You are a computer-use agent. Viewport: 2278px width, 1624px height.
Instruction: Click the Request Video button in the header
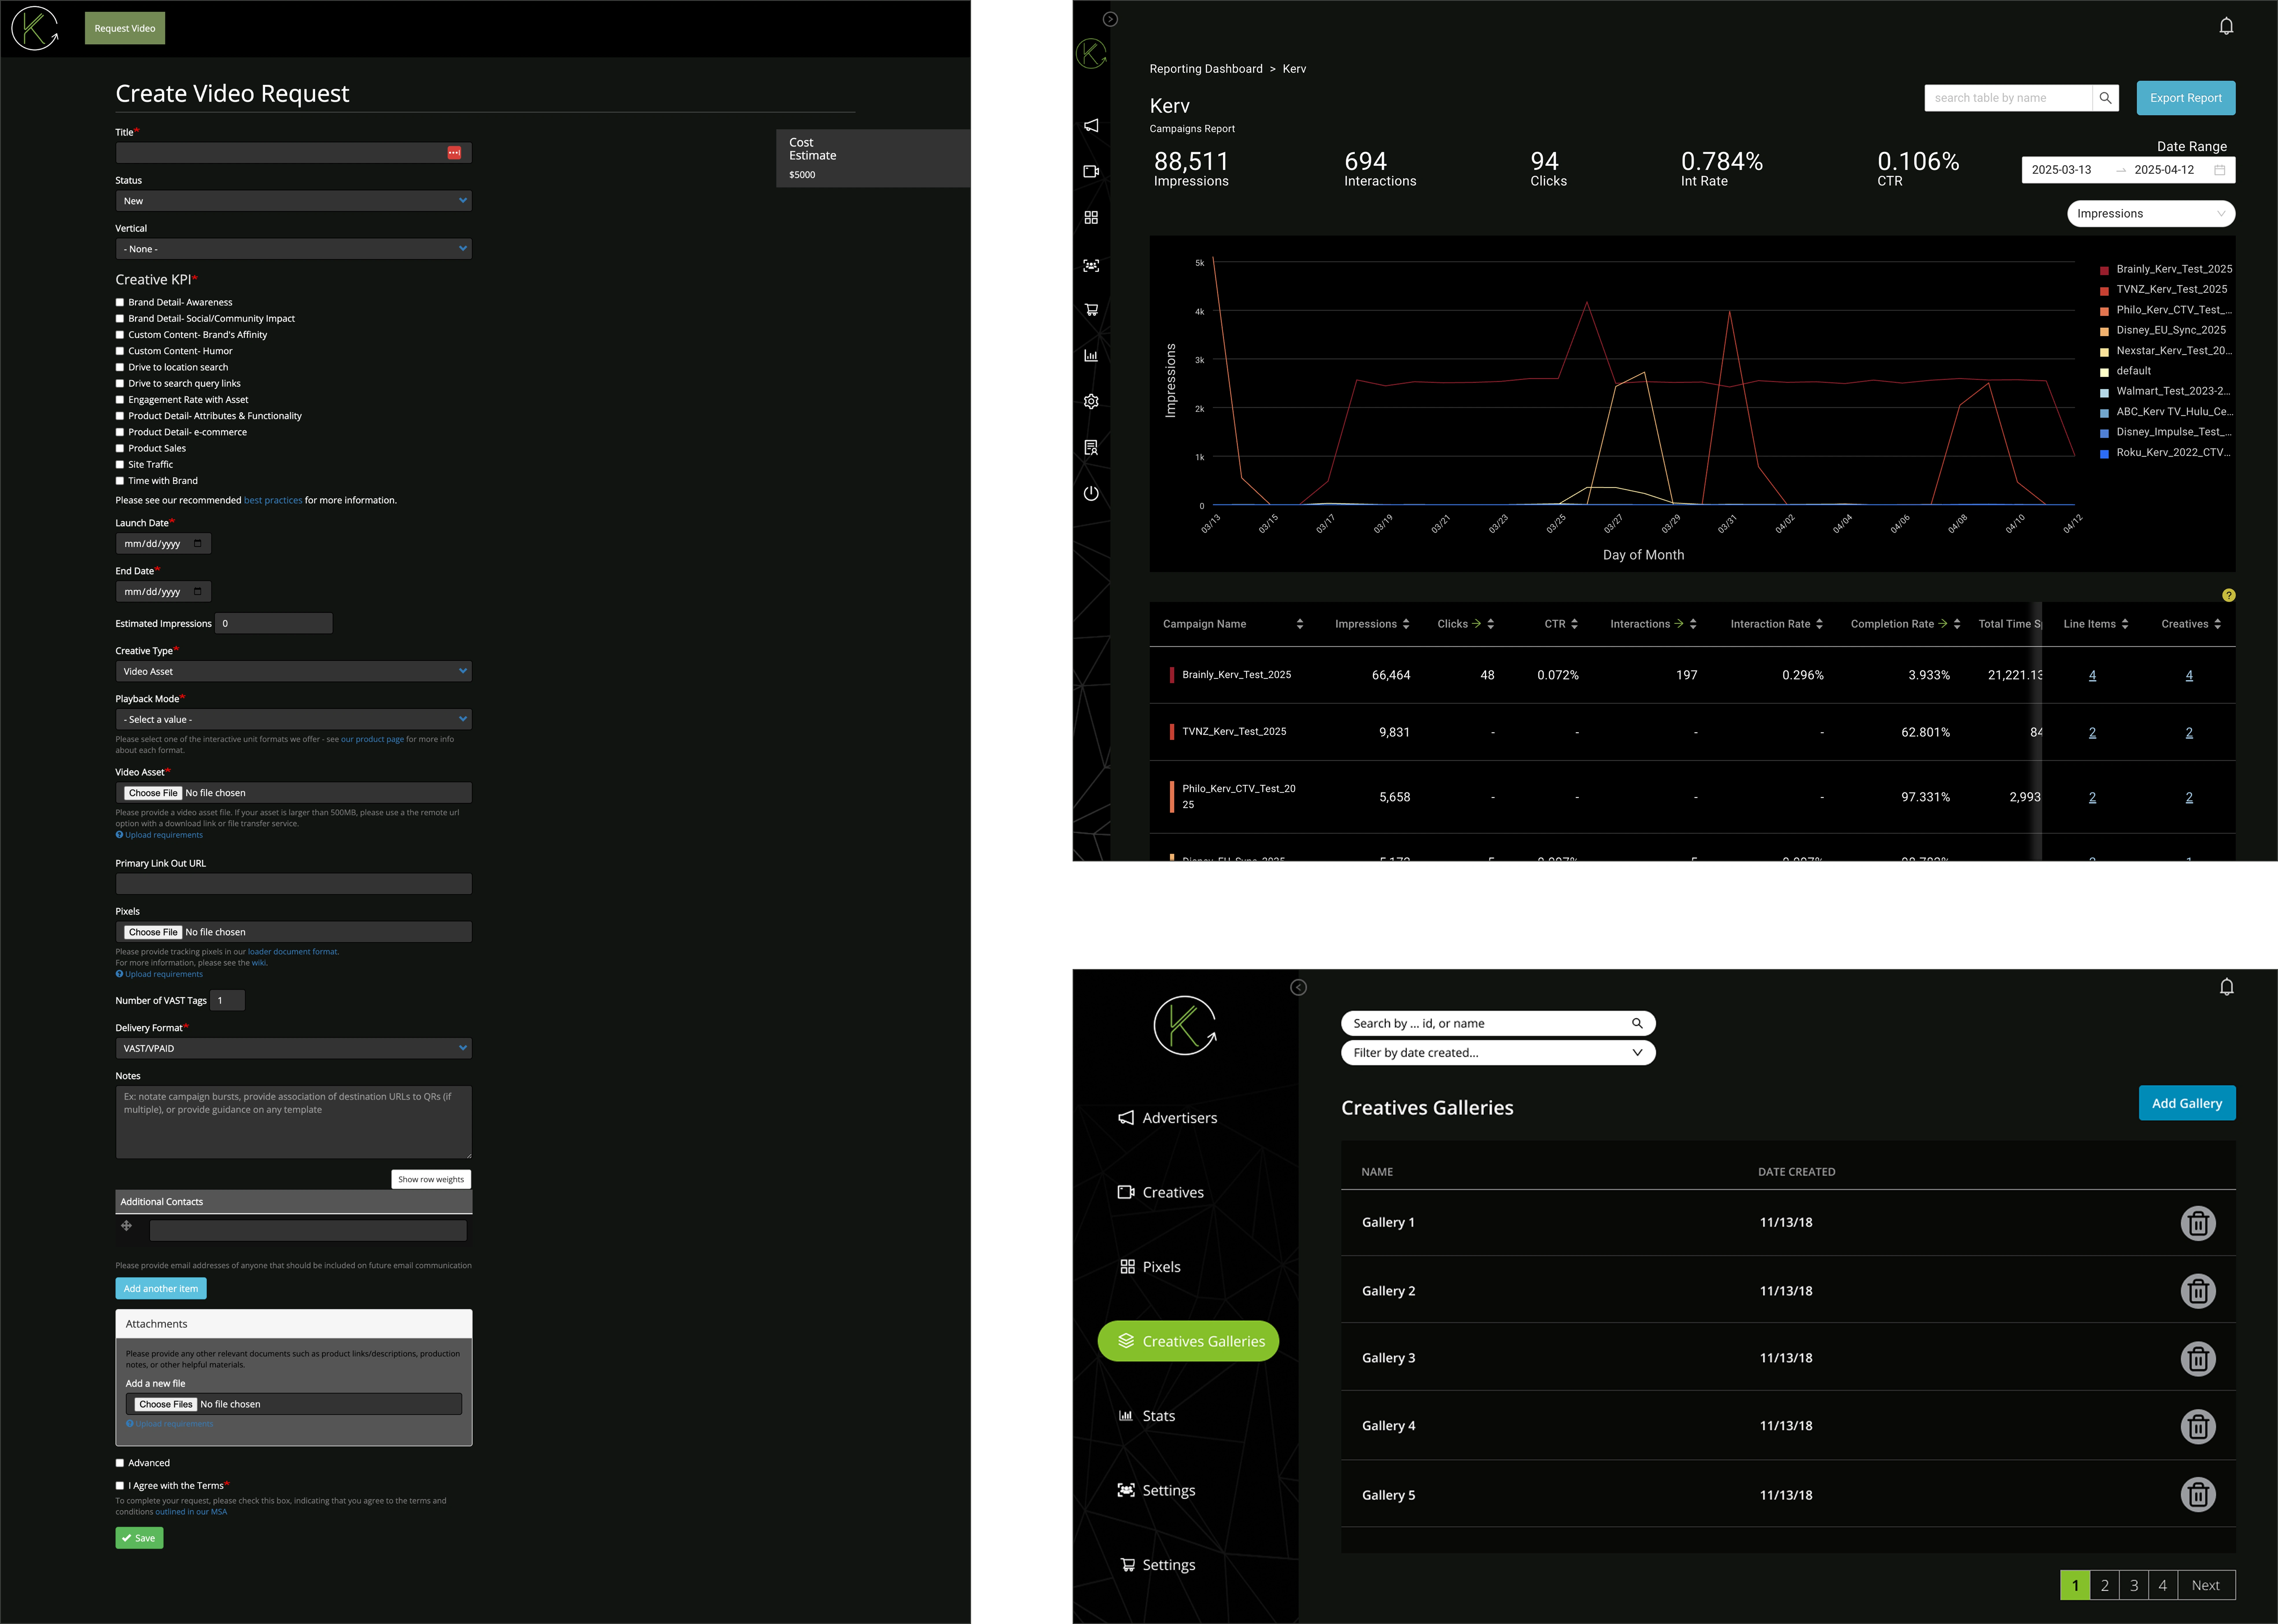pyautogui.click(x=125, y=28)
